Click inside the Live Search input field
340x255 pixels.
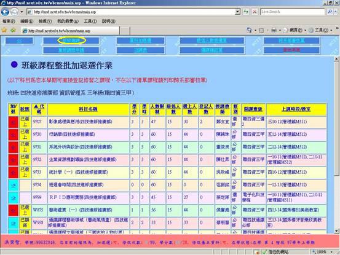(292, 12)
